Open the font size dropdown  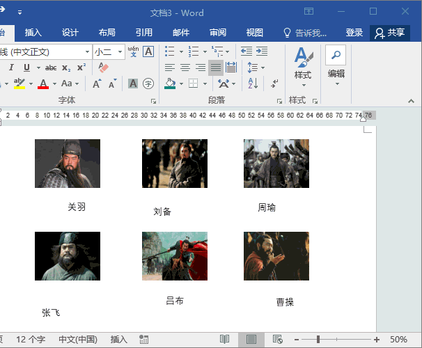(x=120, y=52)
